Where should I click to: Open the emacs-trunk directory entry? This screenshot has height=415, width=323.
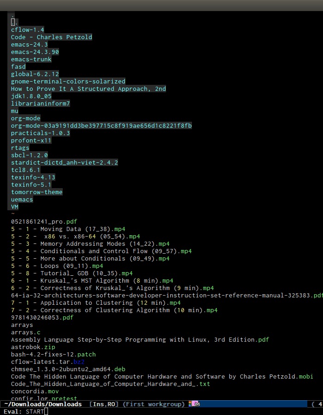pyautogui.click(x=31, y=59)
